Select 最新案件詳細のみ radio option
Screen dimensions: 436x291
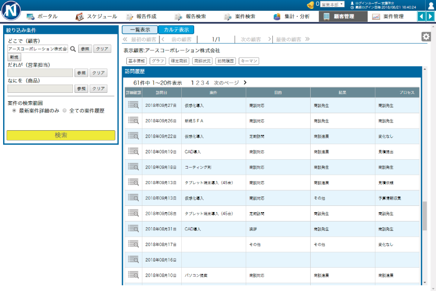[x=14, y=110]
